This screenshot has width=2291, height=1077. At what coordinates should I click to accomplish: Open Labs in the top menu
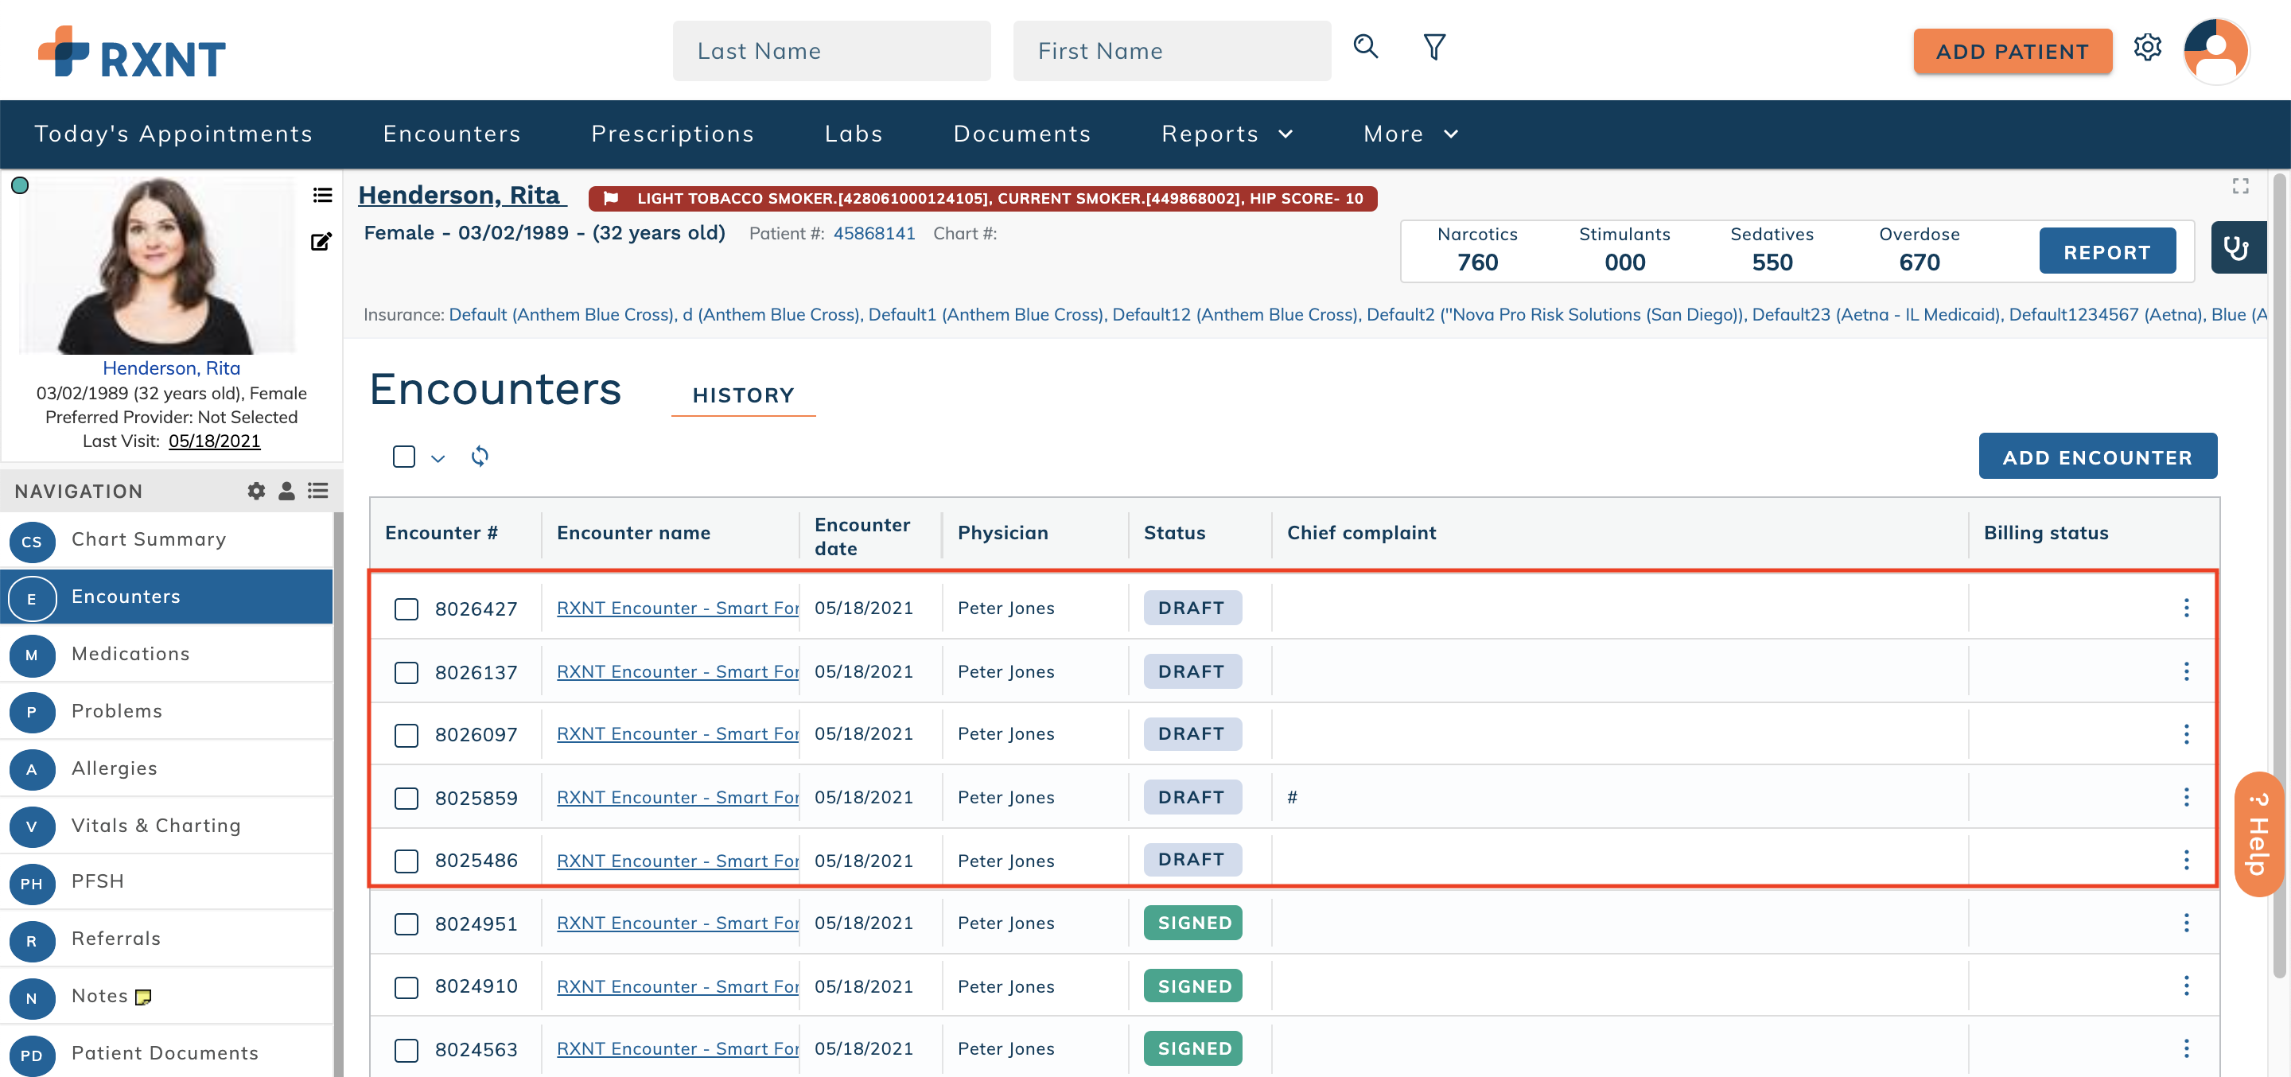[x=853, y=134]
